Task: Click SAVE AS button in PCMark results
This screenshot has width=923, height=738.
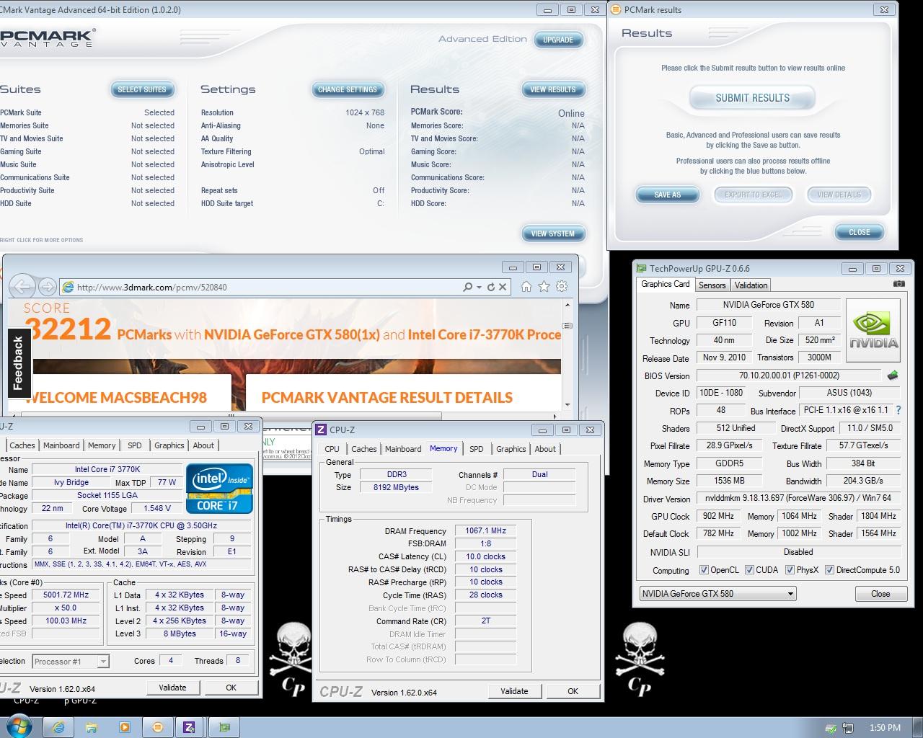Action: click(x=667, y=195)
